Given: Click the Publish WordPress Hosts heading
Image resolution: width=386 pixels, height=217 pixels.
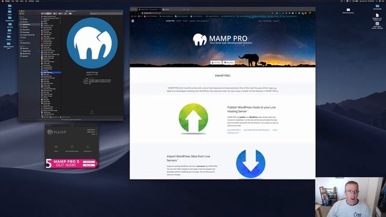Looking at the screenshot, I should click(252, 109).
